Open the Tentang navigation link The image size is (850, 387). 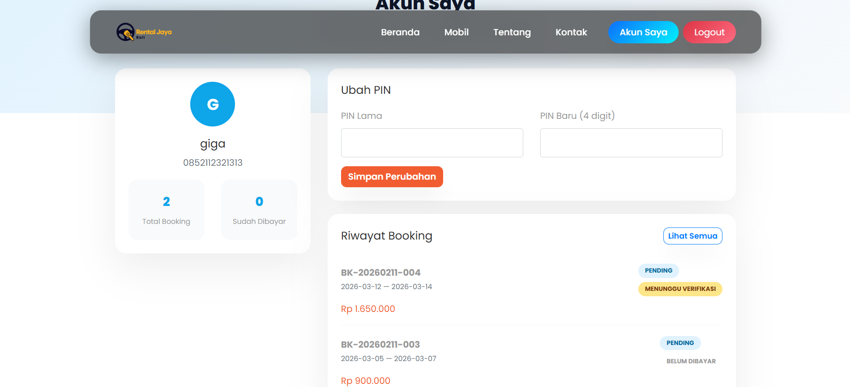pyautogui.click(x=512, y=32)
